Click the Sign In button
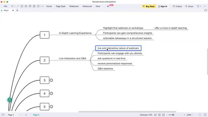208x117 pixels. point(162,6)
